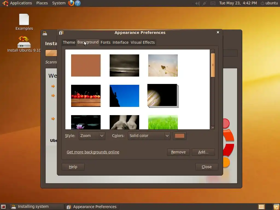Click the Show Desktop button in bottom panel

[x=3, y=207]
